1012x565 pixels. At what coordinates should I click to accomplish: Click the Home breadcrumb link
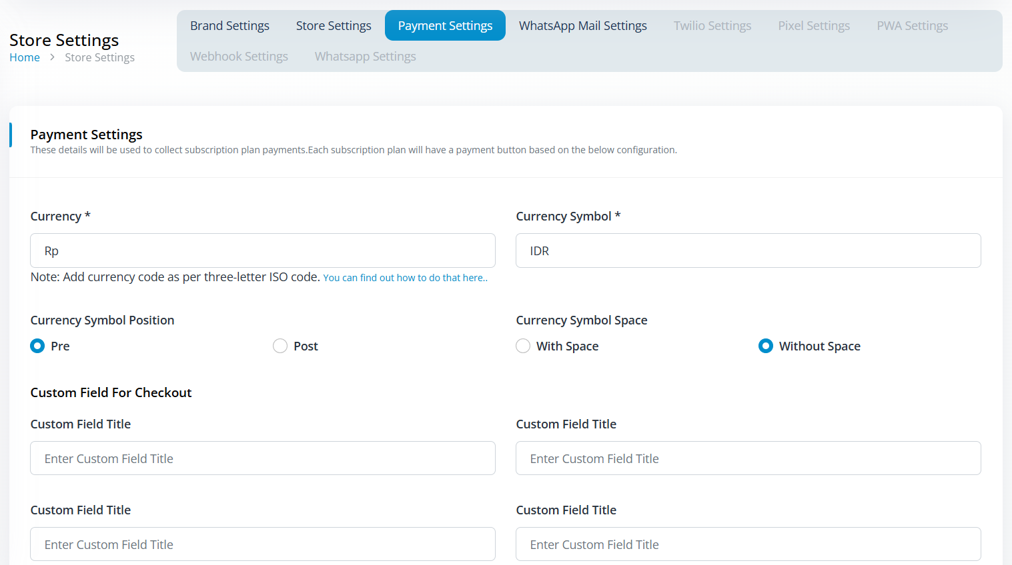pos(25,57)
